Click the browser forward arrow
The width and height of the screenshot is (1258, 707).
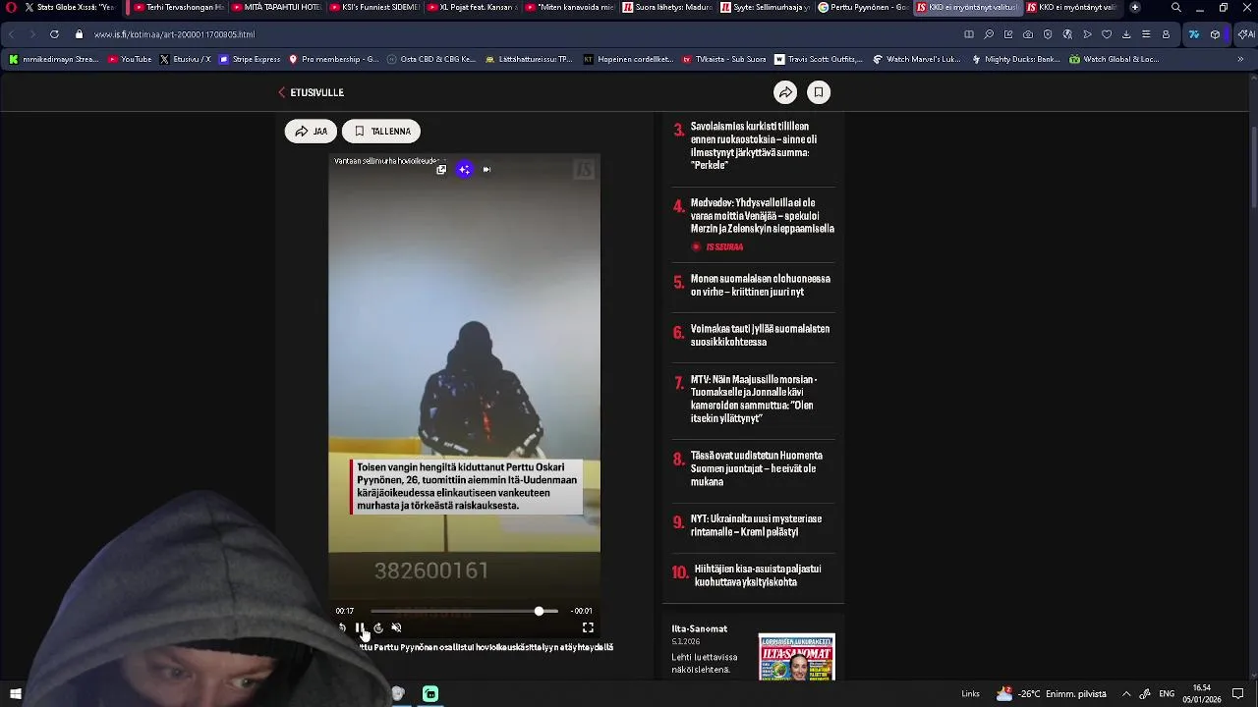31,34
